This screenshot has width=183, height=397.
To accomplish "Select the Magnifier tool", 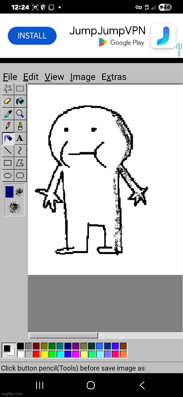I will click(20, 113).
